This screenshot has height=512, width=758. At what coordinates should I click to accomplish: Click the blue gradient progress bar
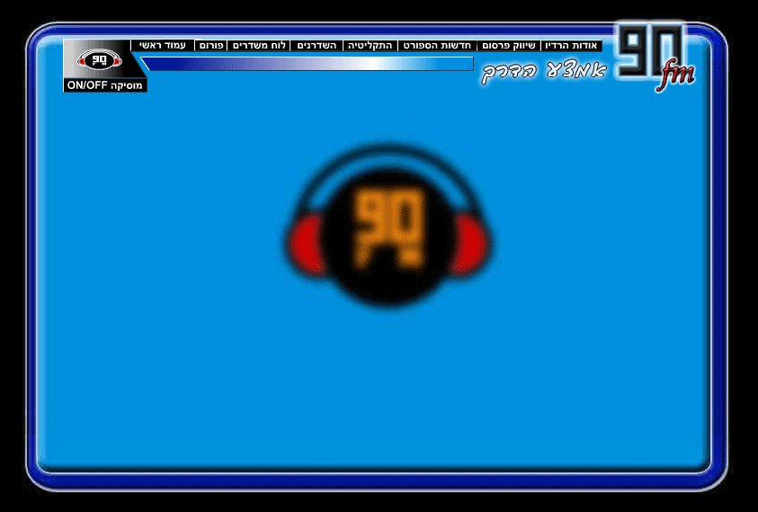307,64
